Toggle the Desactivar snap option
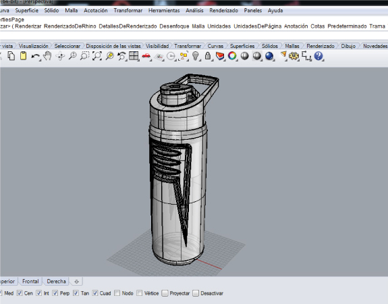 196,293
